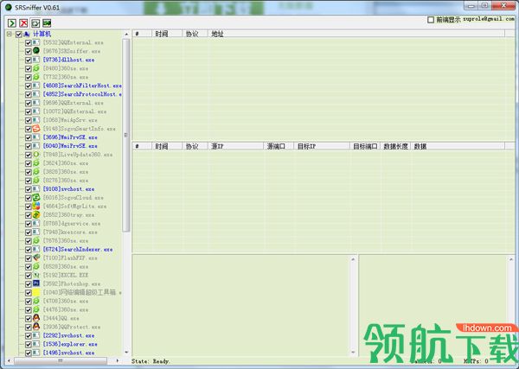
Task: Click the 数据 column header
Action: point(458,146)
